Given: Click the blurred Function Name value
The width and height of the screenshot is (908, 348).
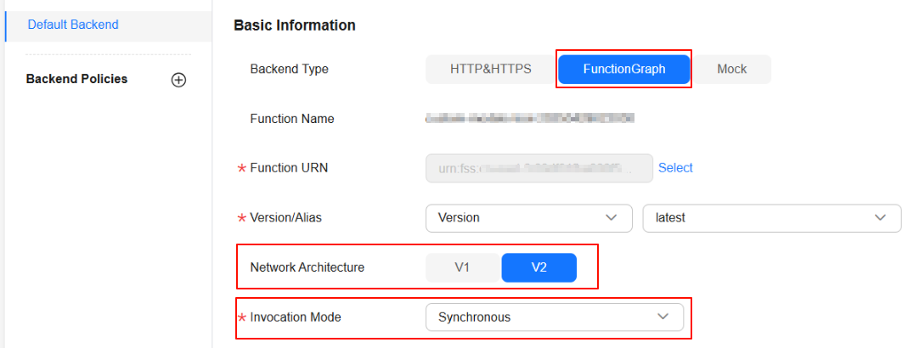Looking at the screenshot, I should click(530, 119).
